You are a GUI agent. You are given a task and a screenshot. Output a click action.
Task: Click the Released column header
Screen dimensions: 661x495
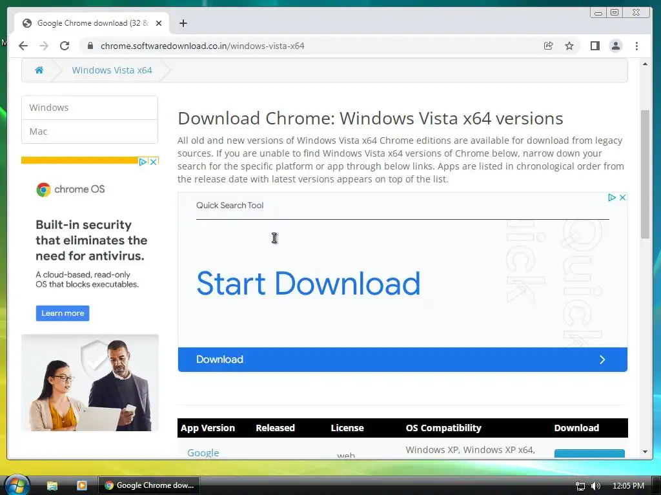point(275,428)
